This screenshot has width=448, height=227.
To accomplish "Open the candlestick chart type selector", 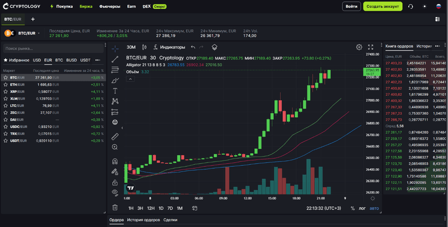I will [x=144, y=47].
